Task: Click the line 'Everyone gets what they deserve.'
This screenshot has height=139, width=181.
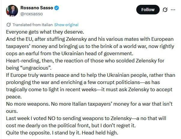Action: coord(45,32)
